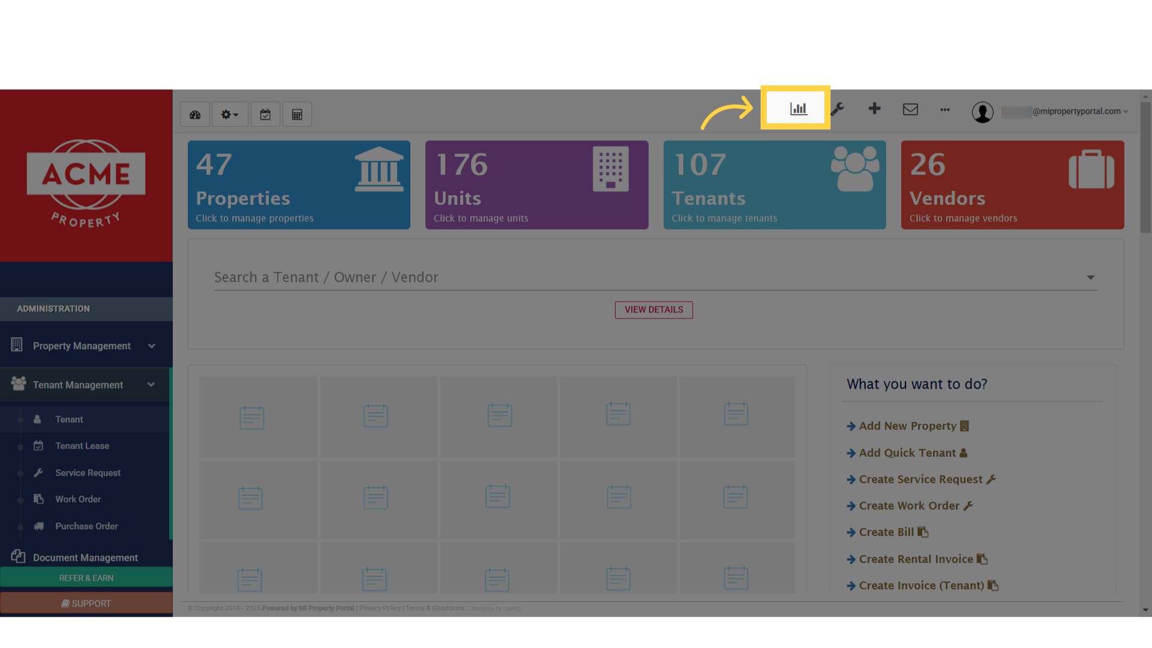Click the user avatar icon
Viewport: 1152px width, 648px height.
[x=983, y=112]
